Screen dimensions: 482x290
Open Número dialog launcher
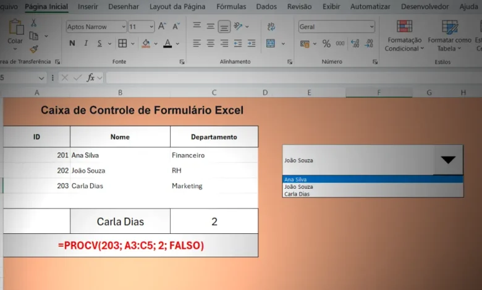coord(375,62)
